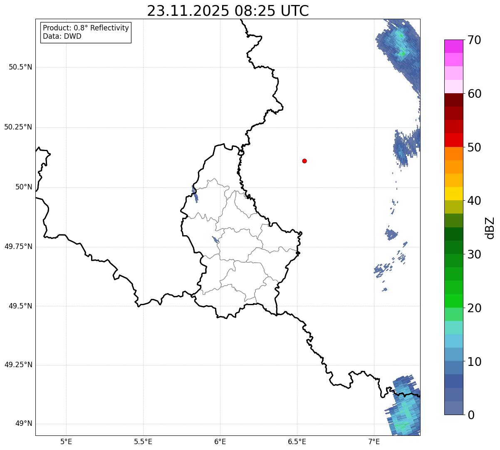Screen dimensions: 500x450
Task: Click the bright red swatch just above 50 dBZ
Action: pyautogui.click(x=454, y=140)
